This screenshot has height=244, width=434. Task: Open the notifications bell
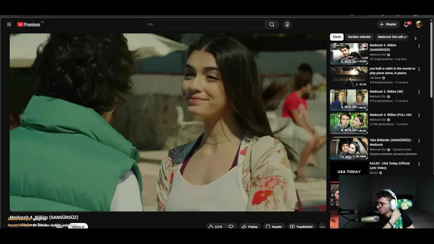pos(406,24)
